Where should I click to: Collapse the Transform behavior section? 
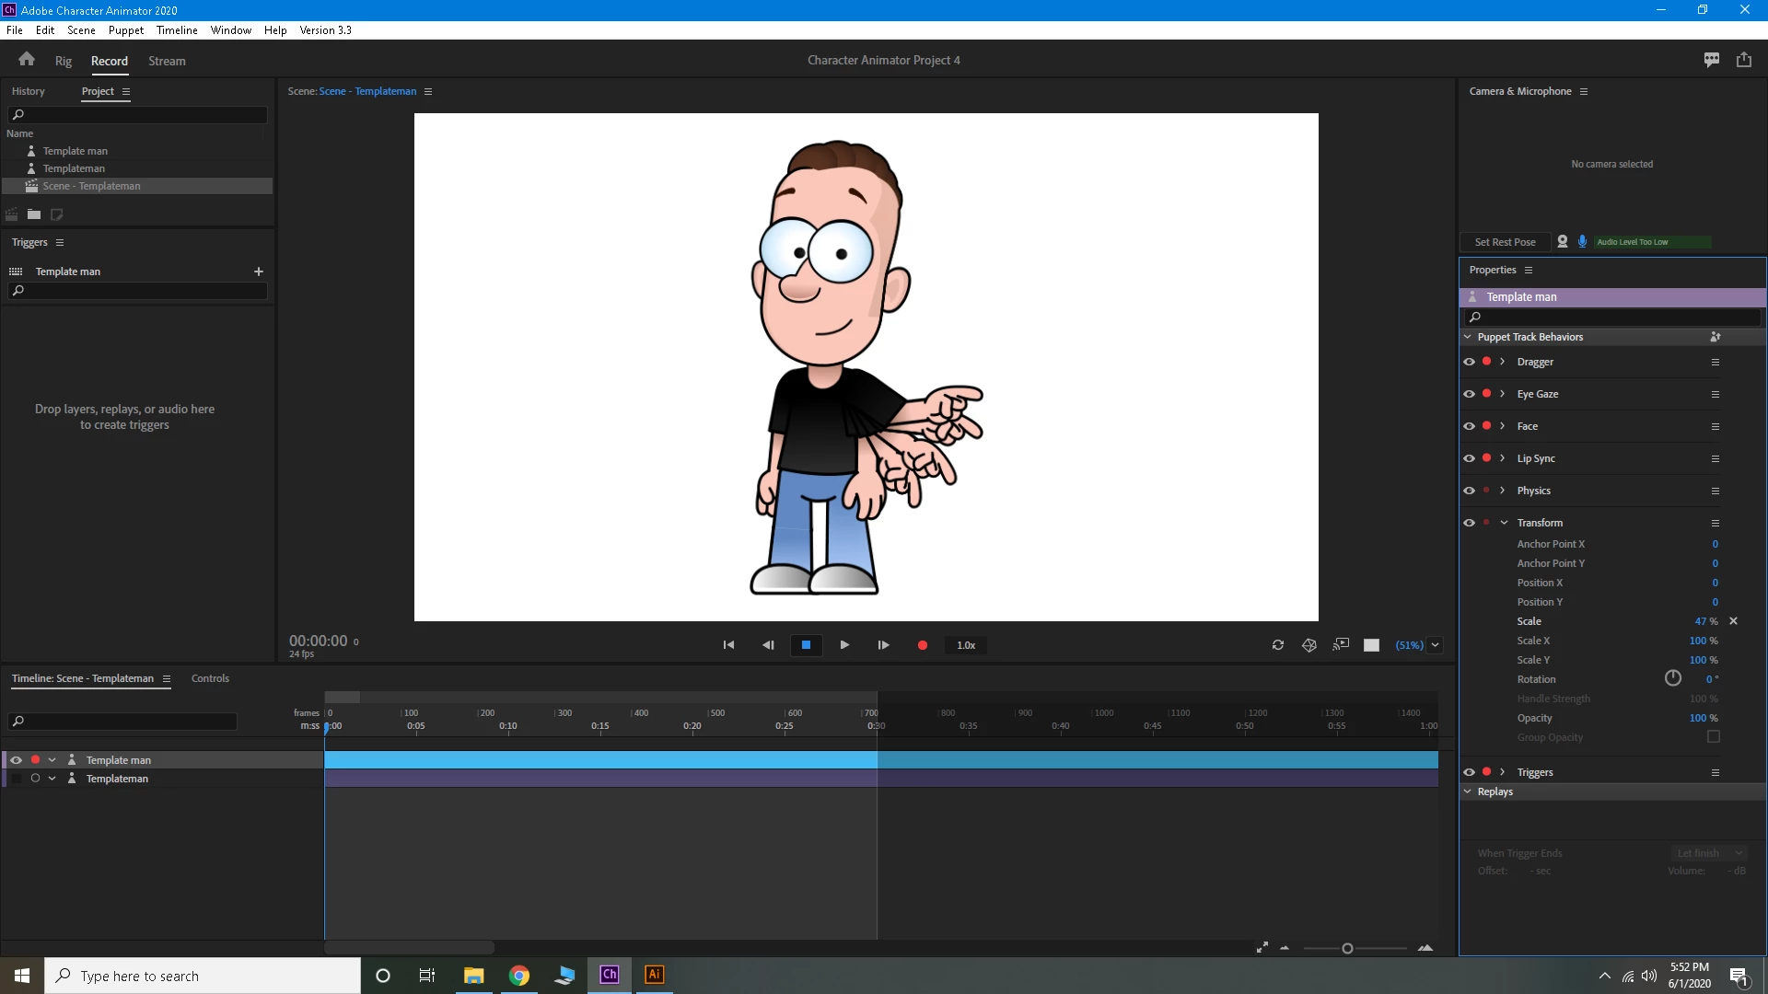(1505, 523)
